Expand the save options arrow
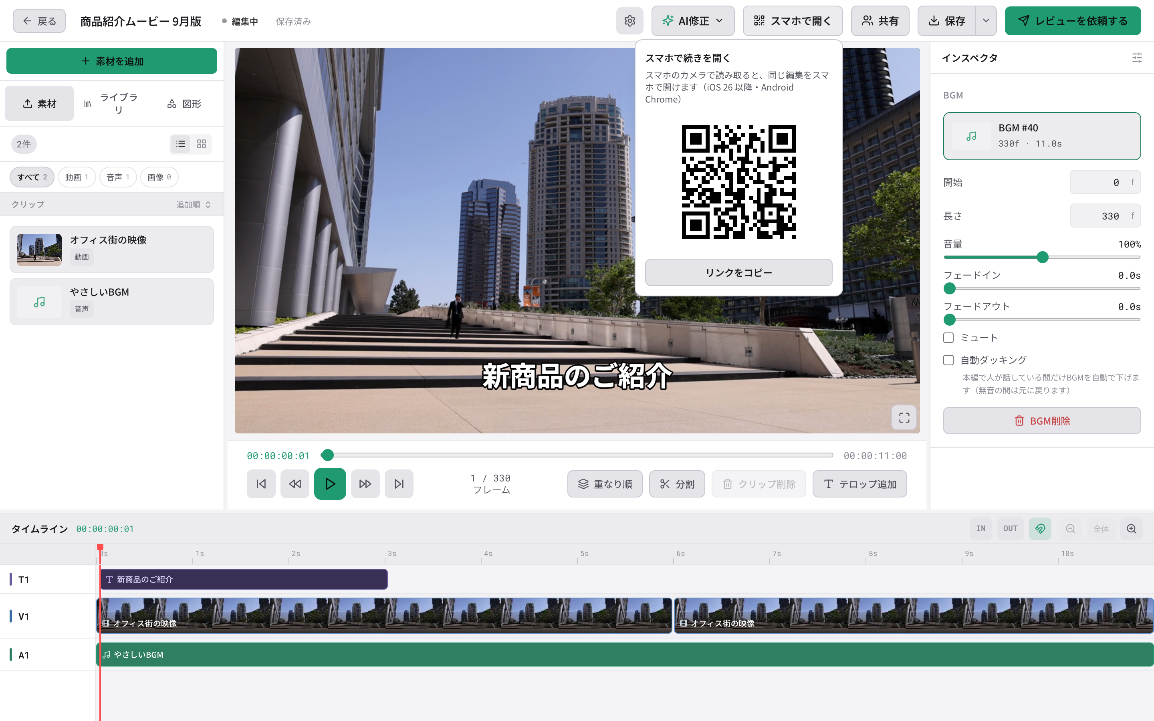Image resolution: width=1154 pixels, height=721 pixels. pyautogui.click(x=986, y=21)
